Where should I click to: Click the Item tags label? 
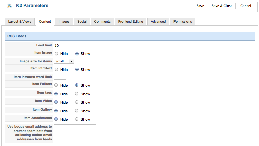44,93
